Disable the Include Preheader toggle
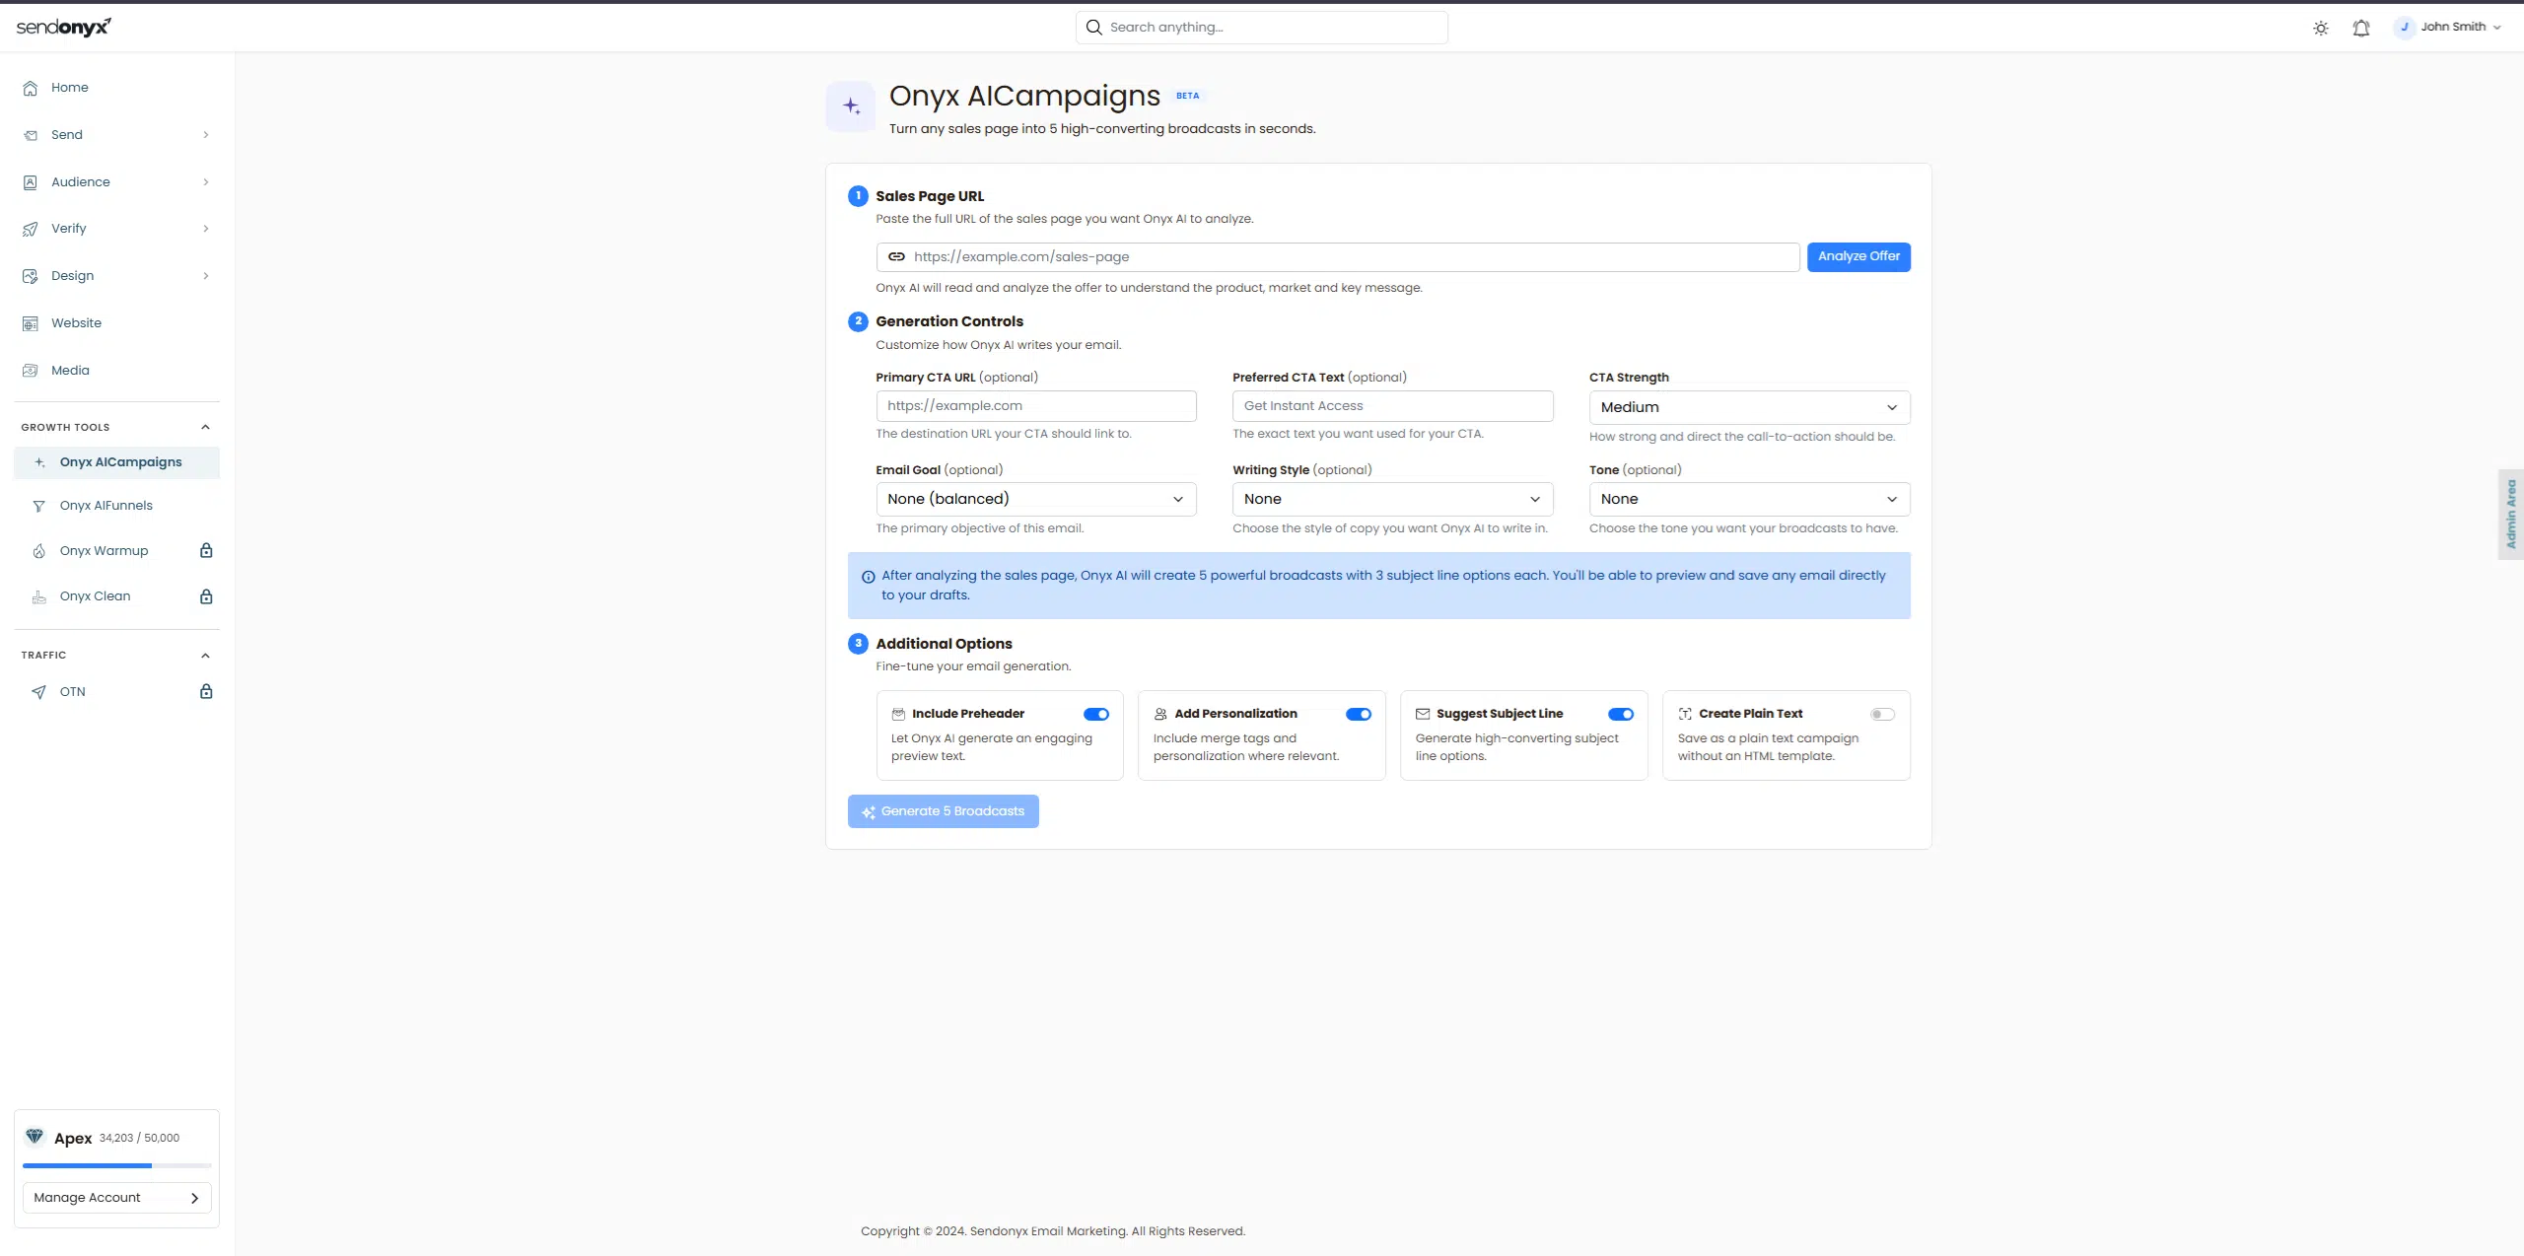2524x1256 pixels. [1096, 714]
